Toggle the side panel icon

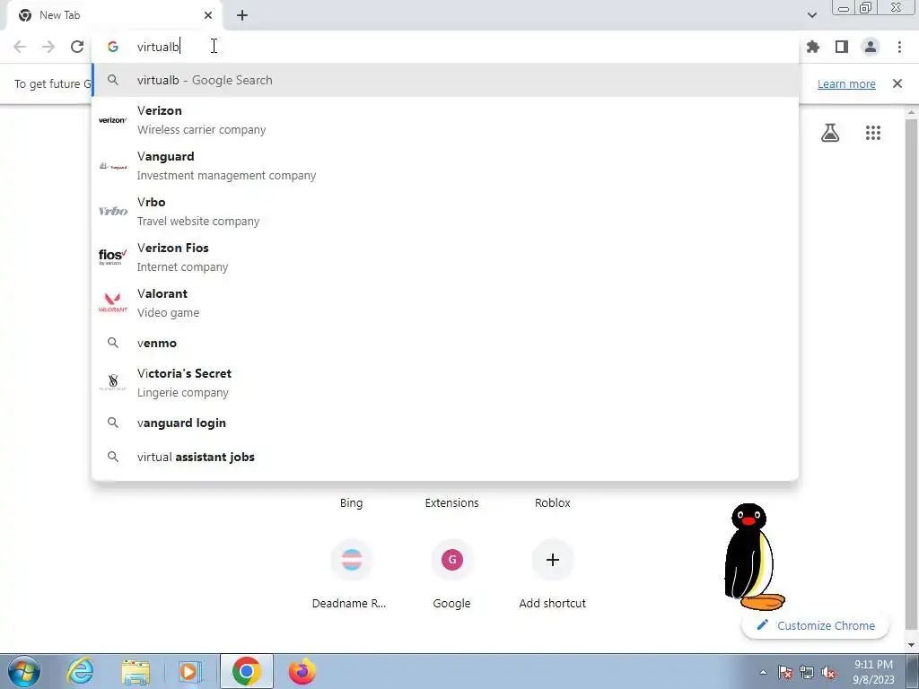[x=842, y=47]
